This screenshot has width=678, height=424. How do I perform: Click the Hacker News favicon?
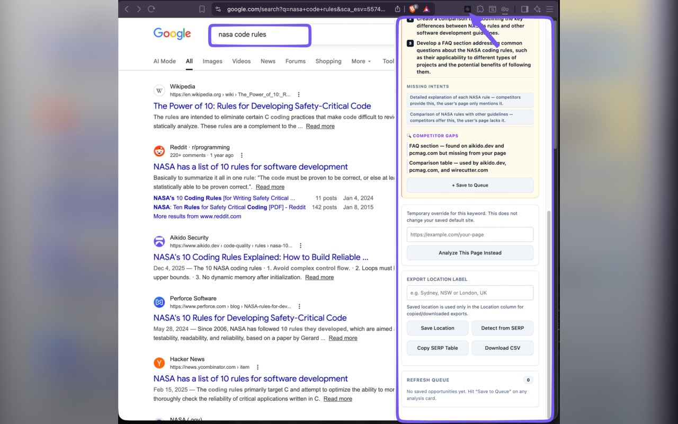(x=159, y=363)
